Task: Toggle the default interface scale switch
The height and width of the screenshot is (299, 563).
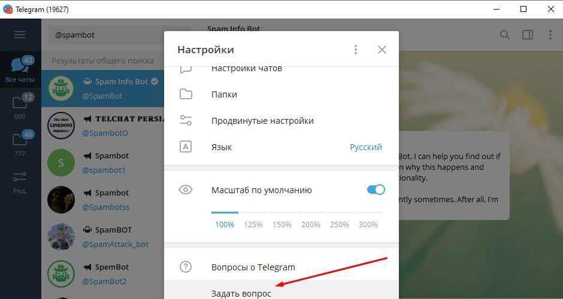Action: pyautogui.click(x=376, y=190)
